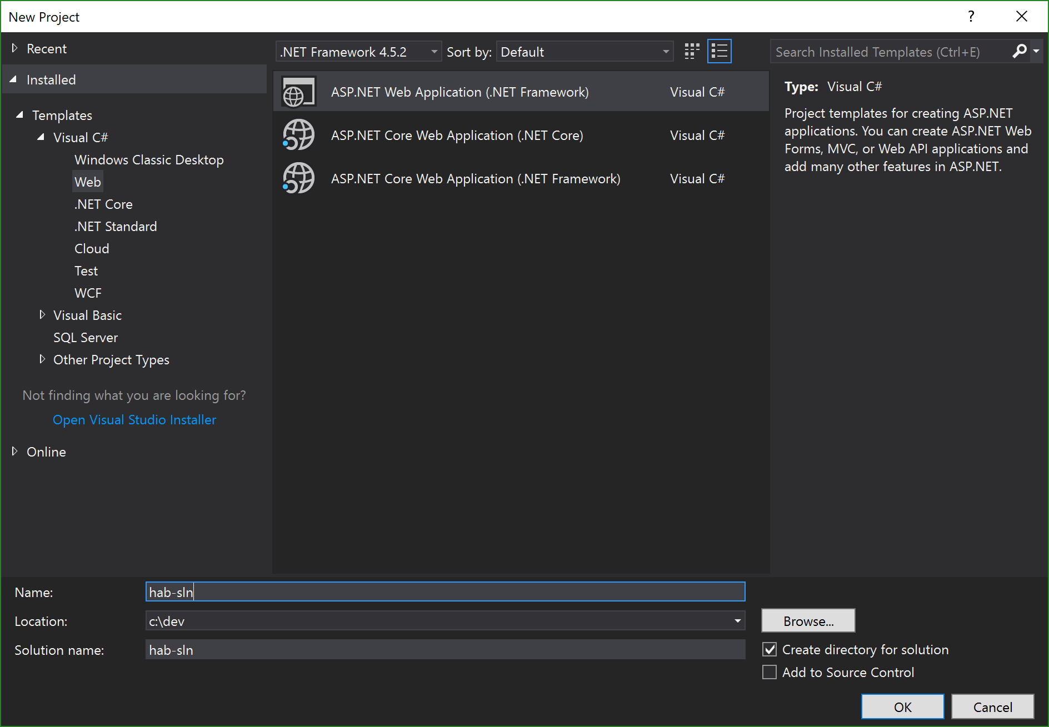Click the Open Visual Studio Installer link
This screenshot has height=727, width=1049.
coord(134,419)
